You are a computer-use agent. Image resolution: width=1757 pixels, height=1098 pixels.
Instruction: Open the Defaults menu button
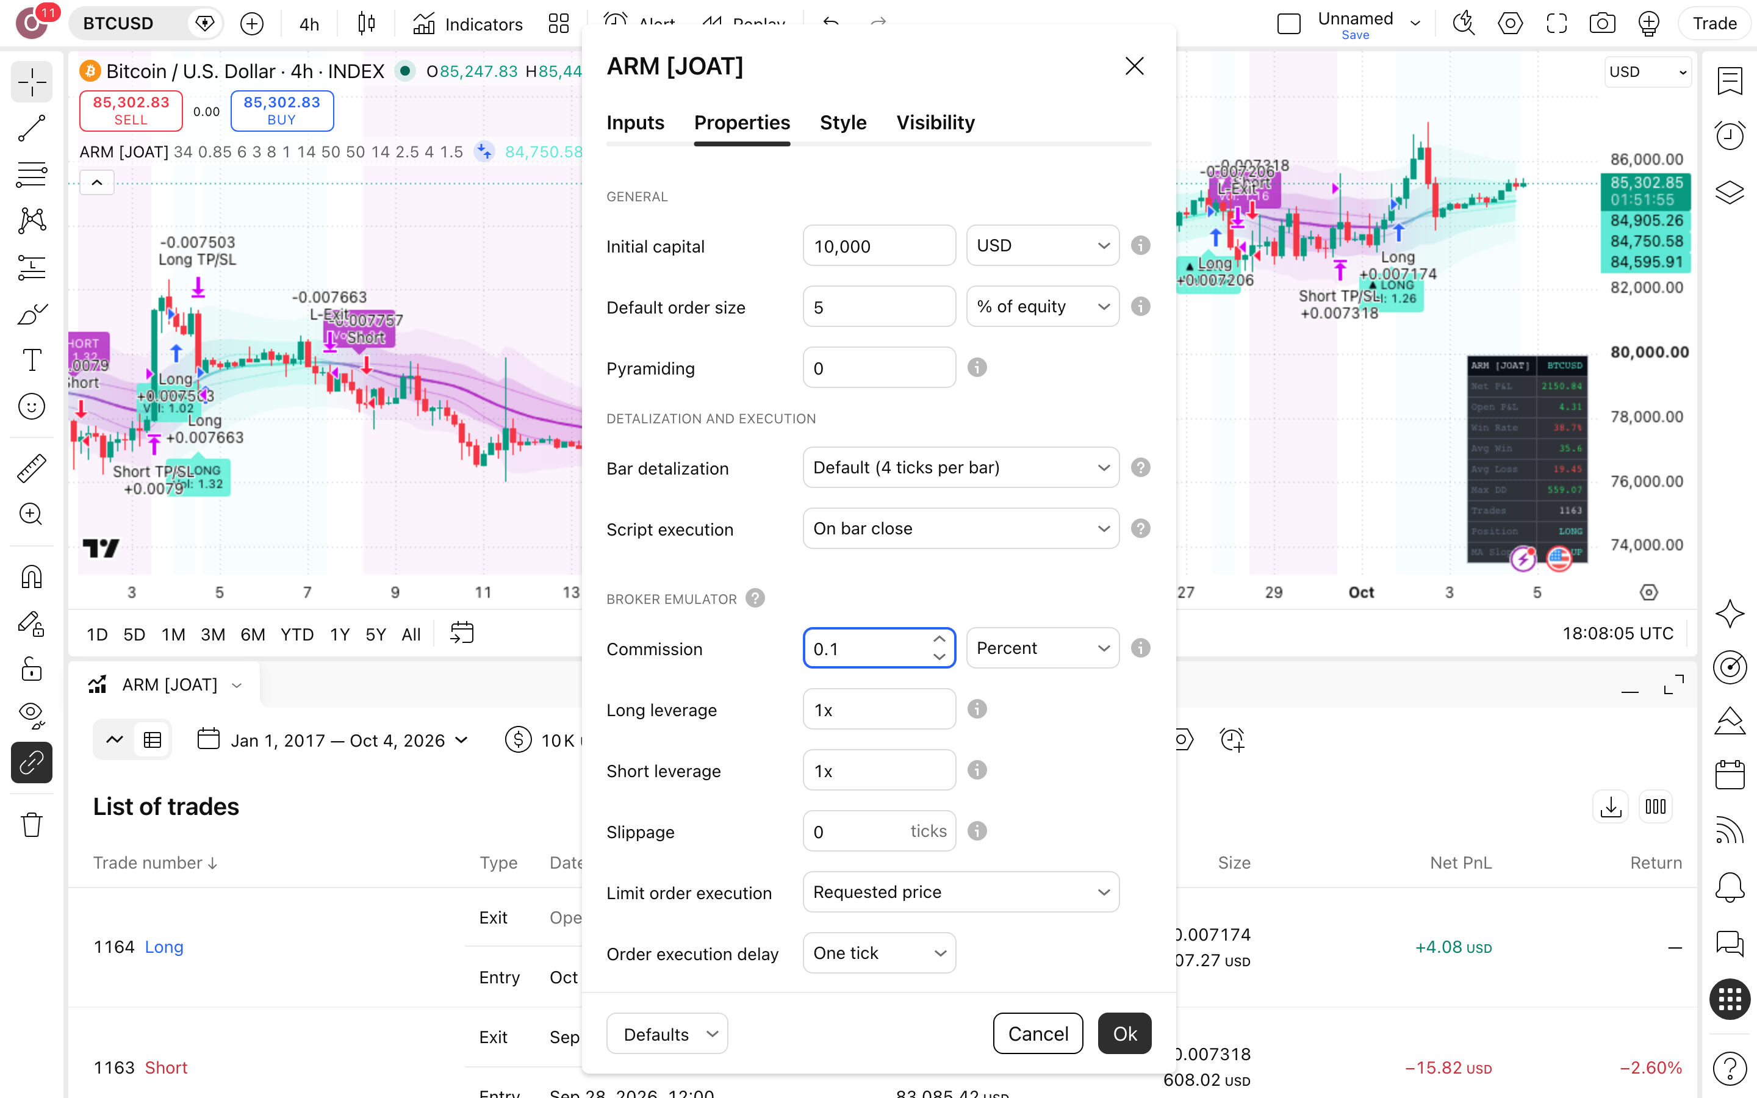pyautogui.click(x=667, y=1033)
